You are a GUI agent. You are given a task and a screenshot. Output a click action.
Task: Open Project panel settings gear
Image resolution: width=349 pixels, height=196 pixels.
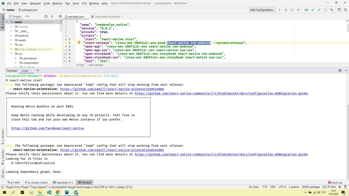[60, 16]
